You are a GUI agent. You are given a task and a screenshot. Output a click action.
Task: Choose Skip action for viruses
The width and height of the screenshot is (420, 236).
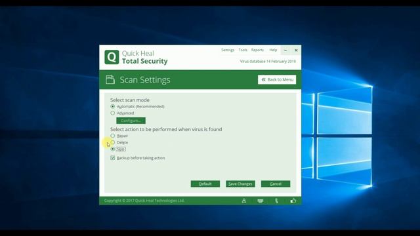tap(112, 149)
